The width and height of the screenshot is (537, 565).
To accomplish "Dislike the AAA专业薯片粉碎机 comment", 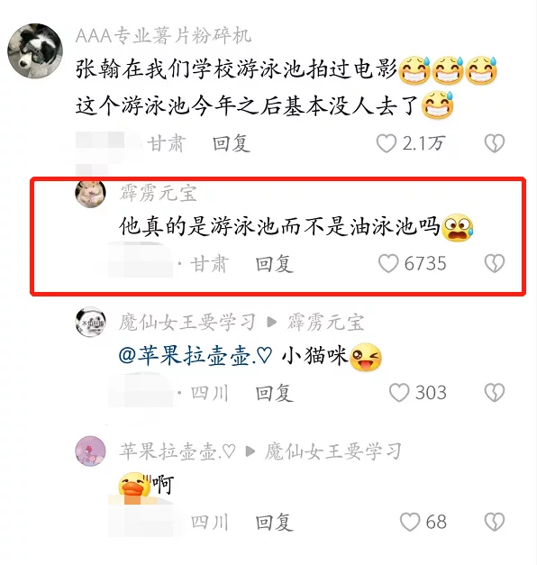I will [495, 143].
